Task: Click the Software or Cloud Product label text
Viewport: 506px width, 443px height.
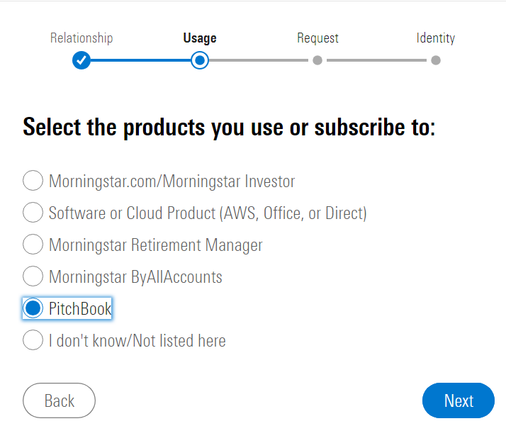Action: click(x=208, y=213)
